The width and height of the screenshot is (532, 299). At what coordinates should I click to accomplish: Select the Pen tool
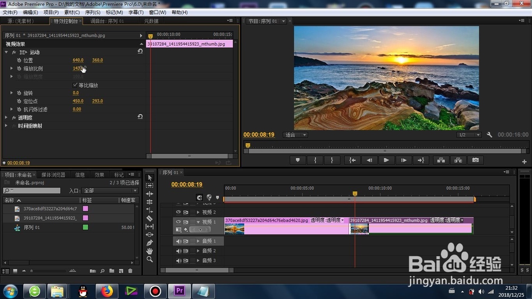click(x=149, y=243)
